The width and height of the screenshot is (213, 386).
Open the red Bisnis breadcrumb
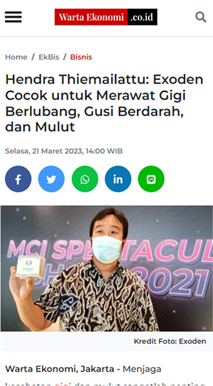81,57
